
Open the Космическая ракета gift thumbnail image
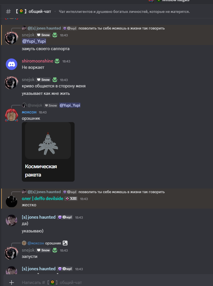click(x=48, y=141)
